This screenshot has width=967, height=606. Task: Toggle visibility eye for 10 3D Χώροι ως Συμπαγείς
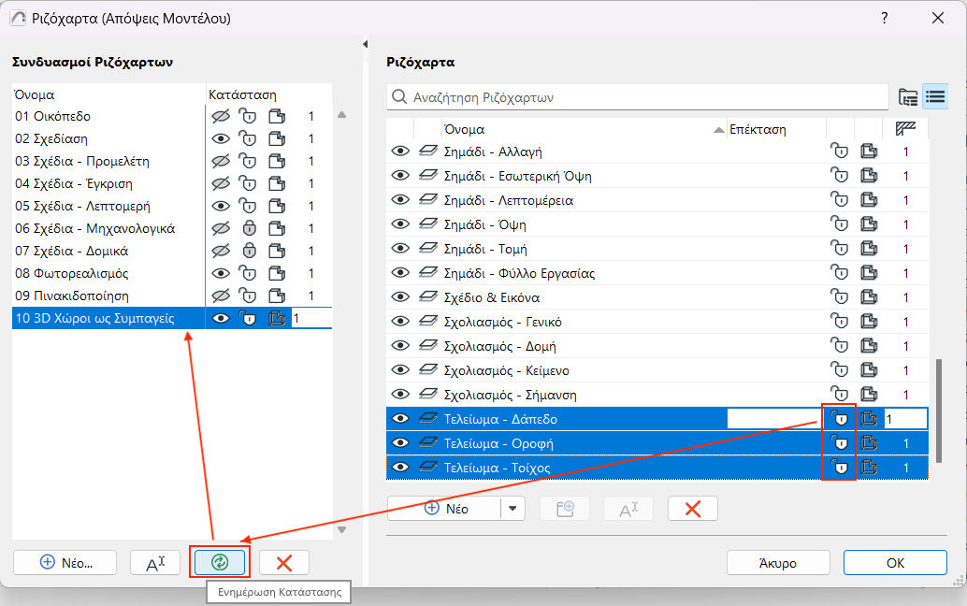(220, 319)
